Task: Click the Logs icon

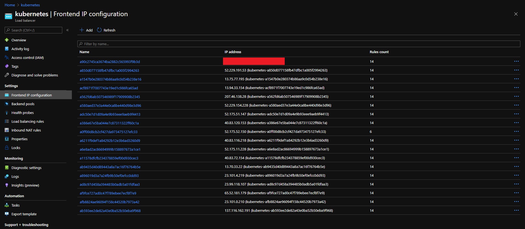Action: [x=7, y=176]
